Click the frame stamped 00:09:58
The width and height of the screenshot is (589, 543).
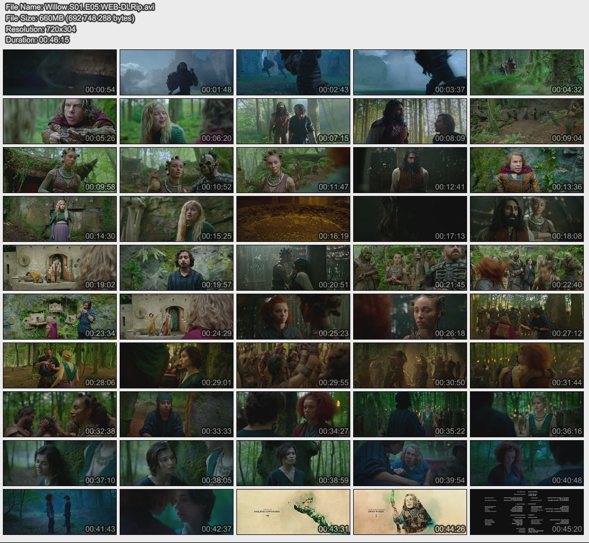tap(60, 170)
